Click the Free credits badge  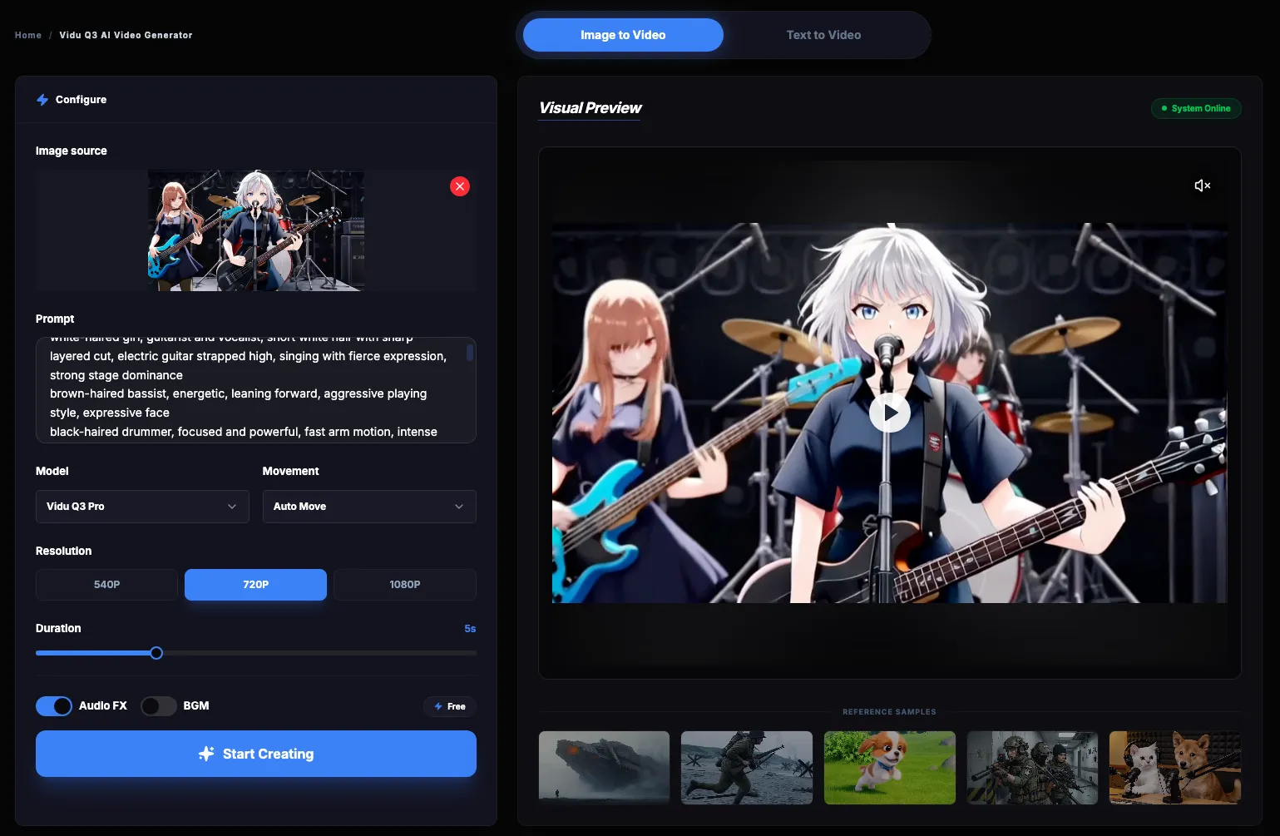(x=450, y=706)
